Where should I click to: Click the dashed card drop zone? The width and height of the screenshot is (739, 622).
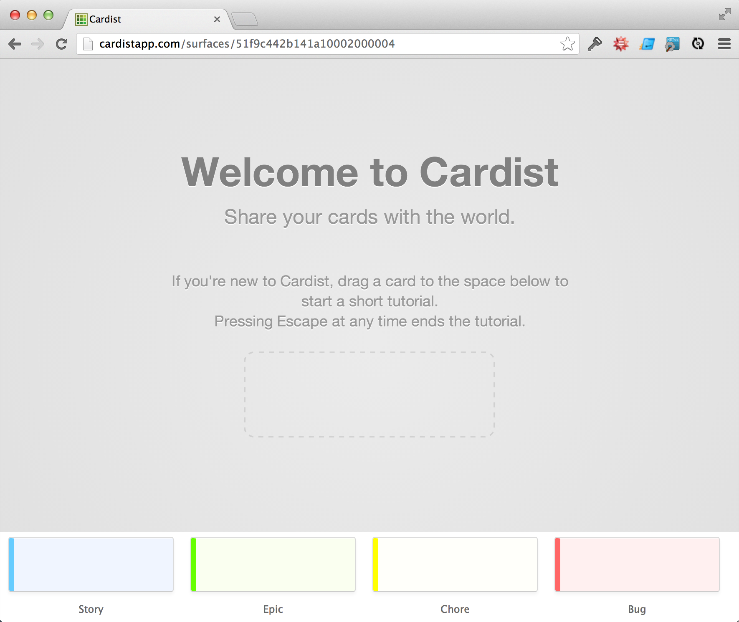tap(369, 394)
